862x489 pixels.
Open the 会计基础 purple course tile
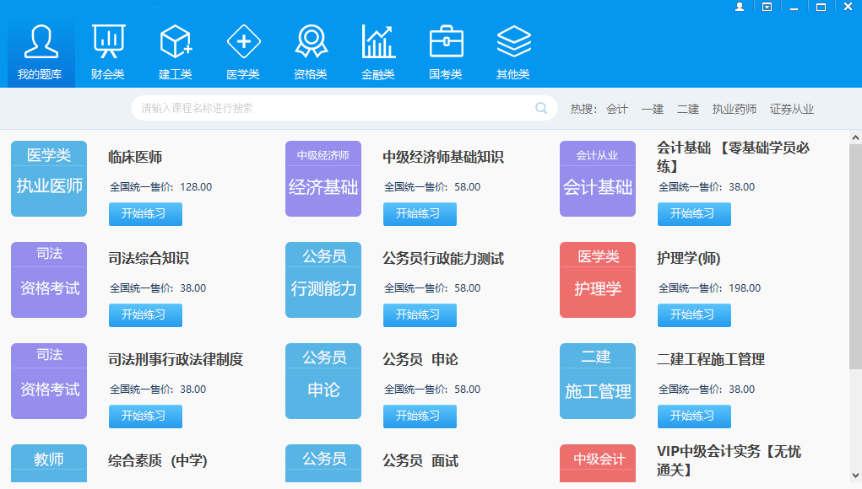pos(598,179)
